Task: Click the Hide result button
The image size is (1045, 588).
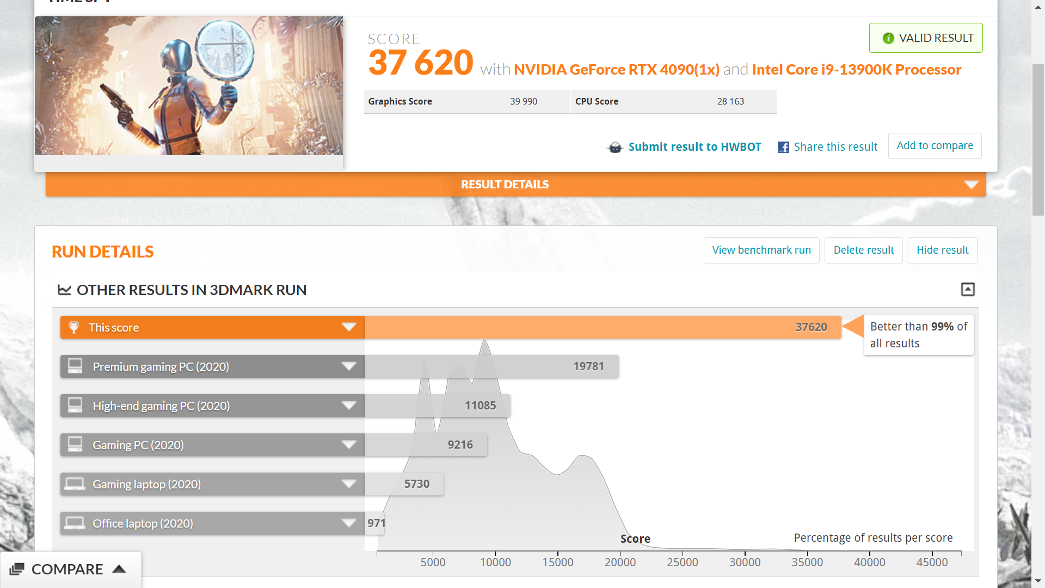Action: pos(942,250)
